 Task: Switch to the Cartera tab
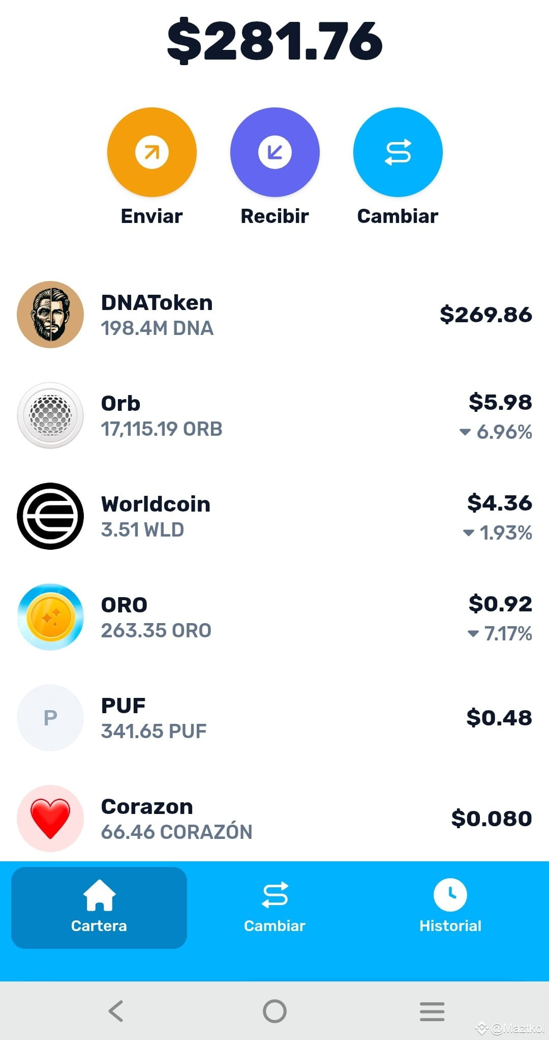[x=99, y=908]
